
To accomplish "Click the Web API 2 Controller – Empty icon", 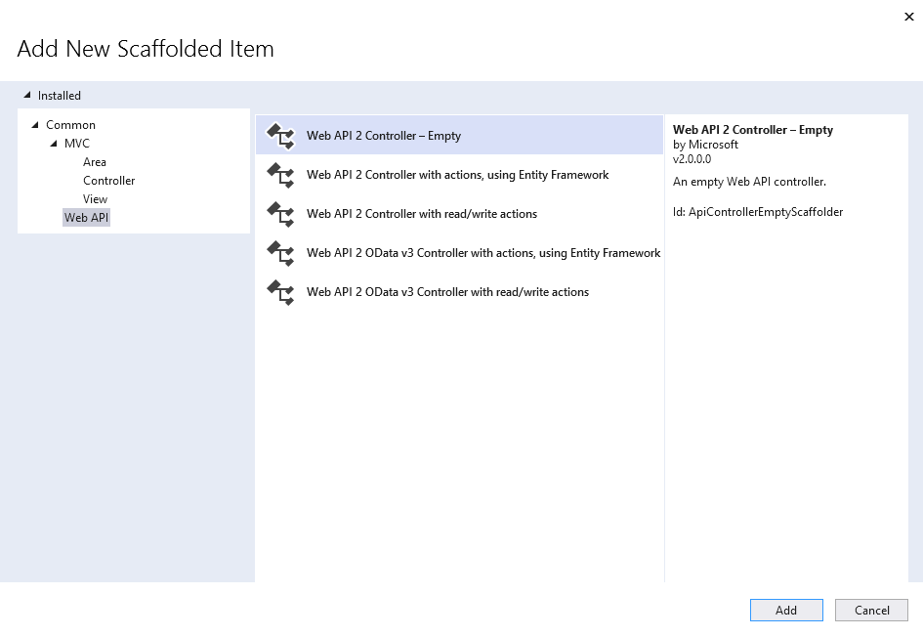I will [280, 136].
